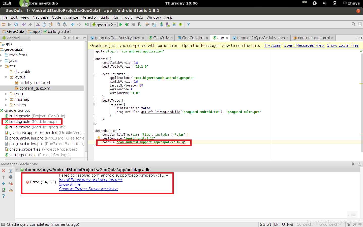Open the Refactor menu
Viewport: 363px width, 227px height.
coord(89,17)
